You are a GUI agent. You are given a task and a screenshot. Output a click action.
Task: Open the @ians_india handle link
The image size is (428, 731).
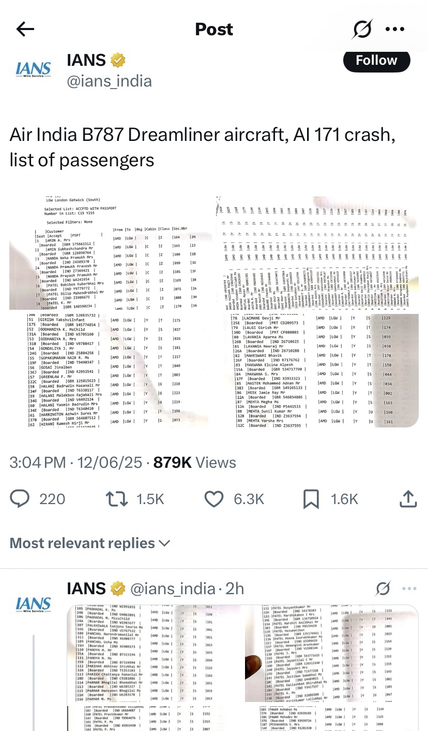coord(109,81)
